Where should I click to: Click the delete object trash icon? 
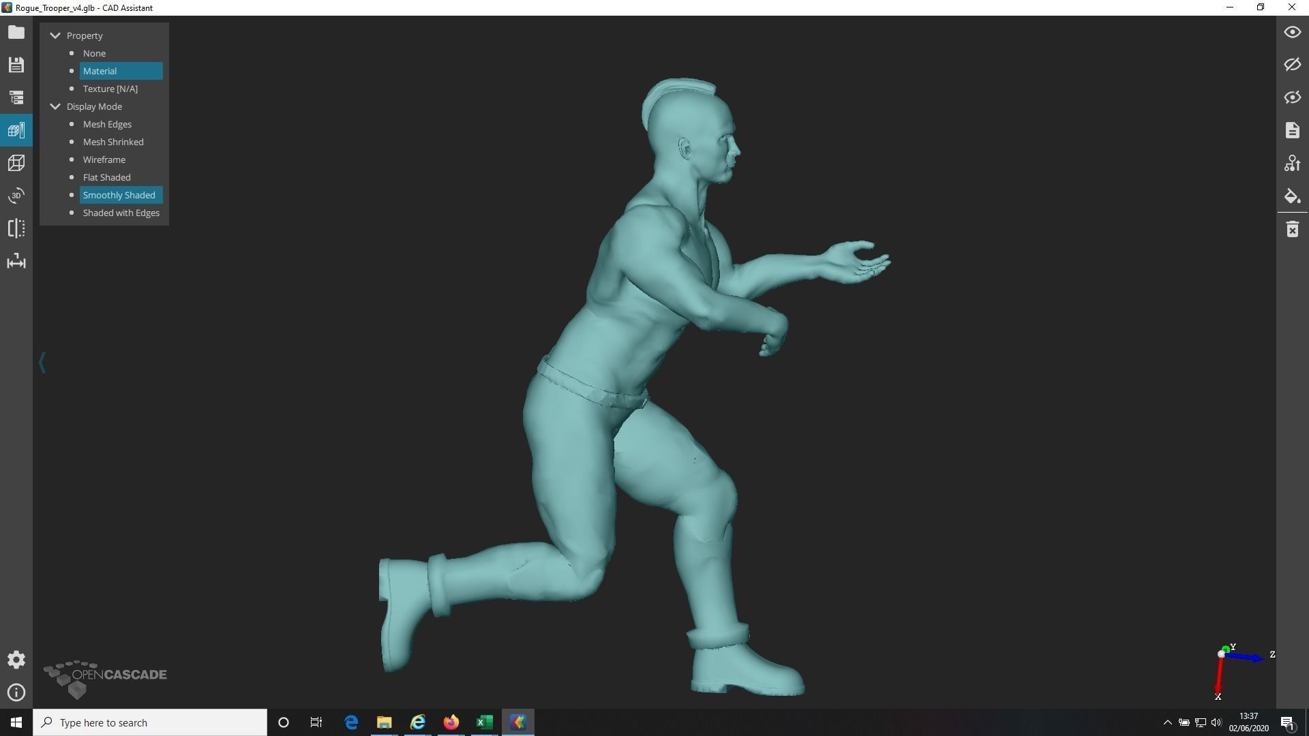click(x=1292, y=229)
